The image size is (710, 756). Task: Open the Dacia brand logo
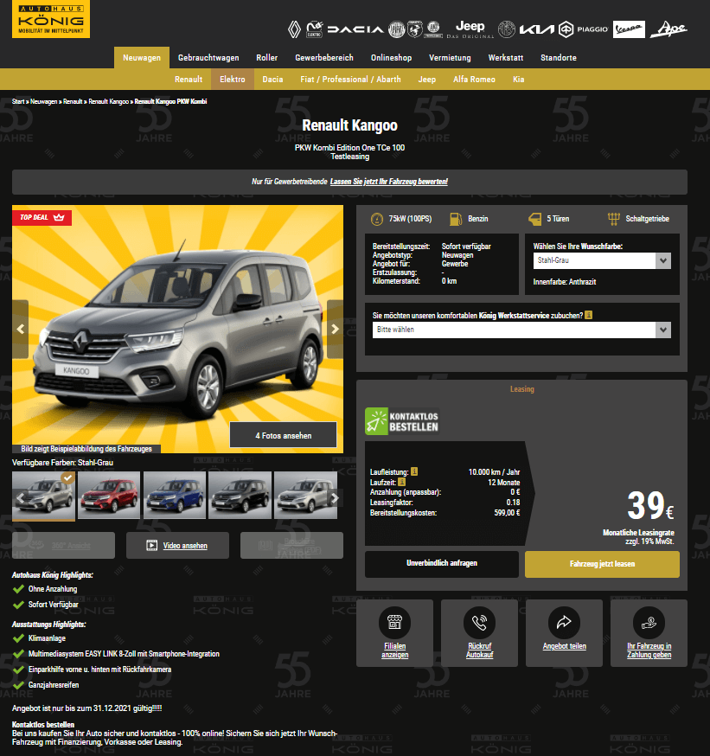pyautogui.click(x=355, y=29)
